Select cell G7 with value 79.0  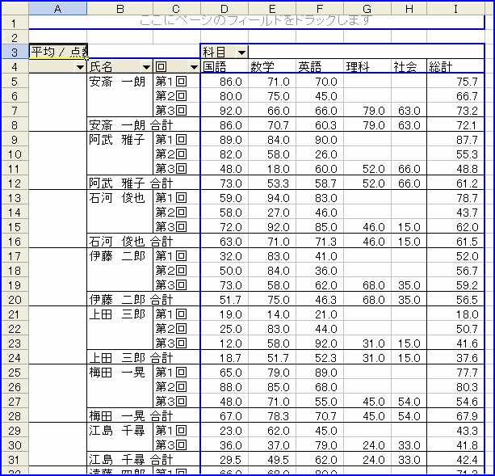point(367,110)
